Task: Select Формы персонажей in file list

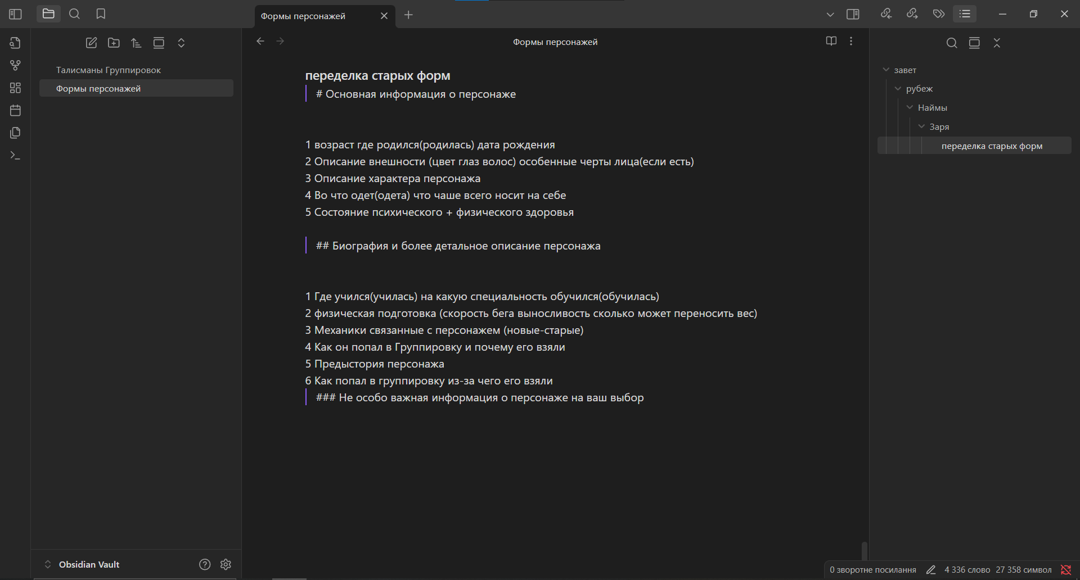Action: point(136,88)
